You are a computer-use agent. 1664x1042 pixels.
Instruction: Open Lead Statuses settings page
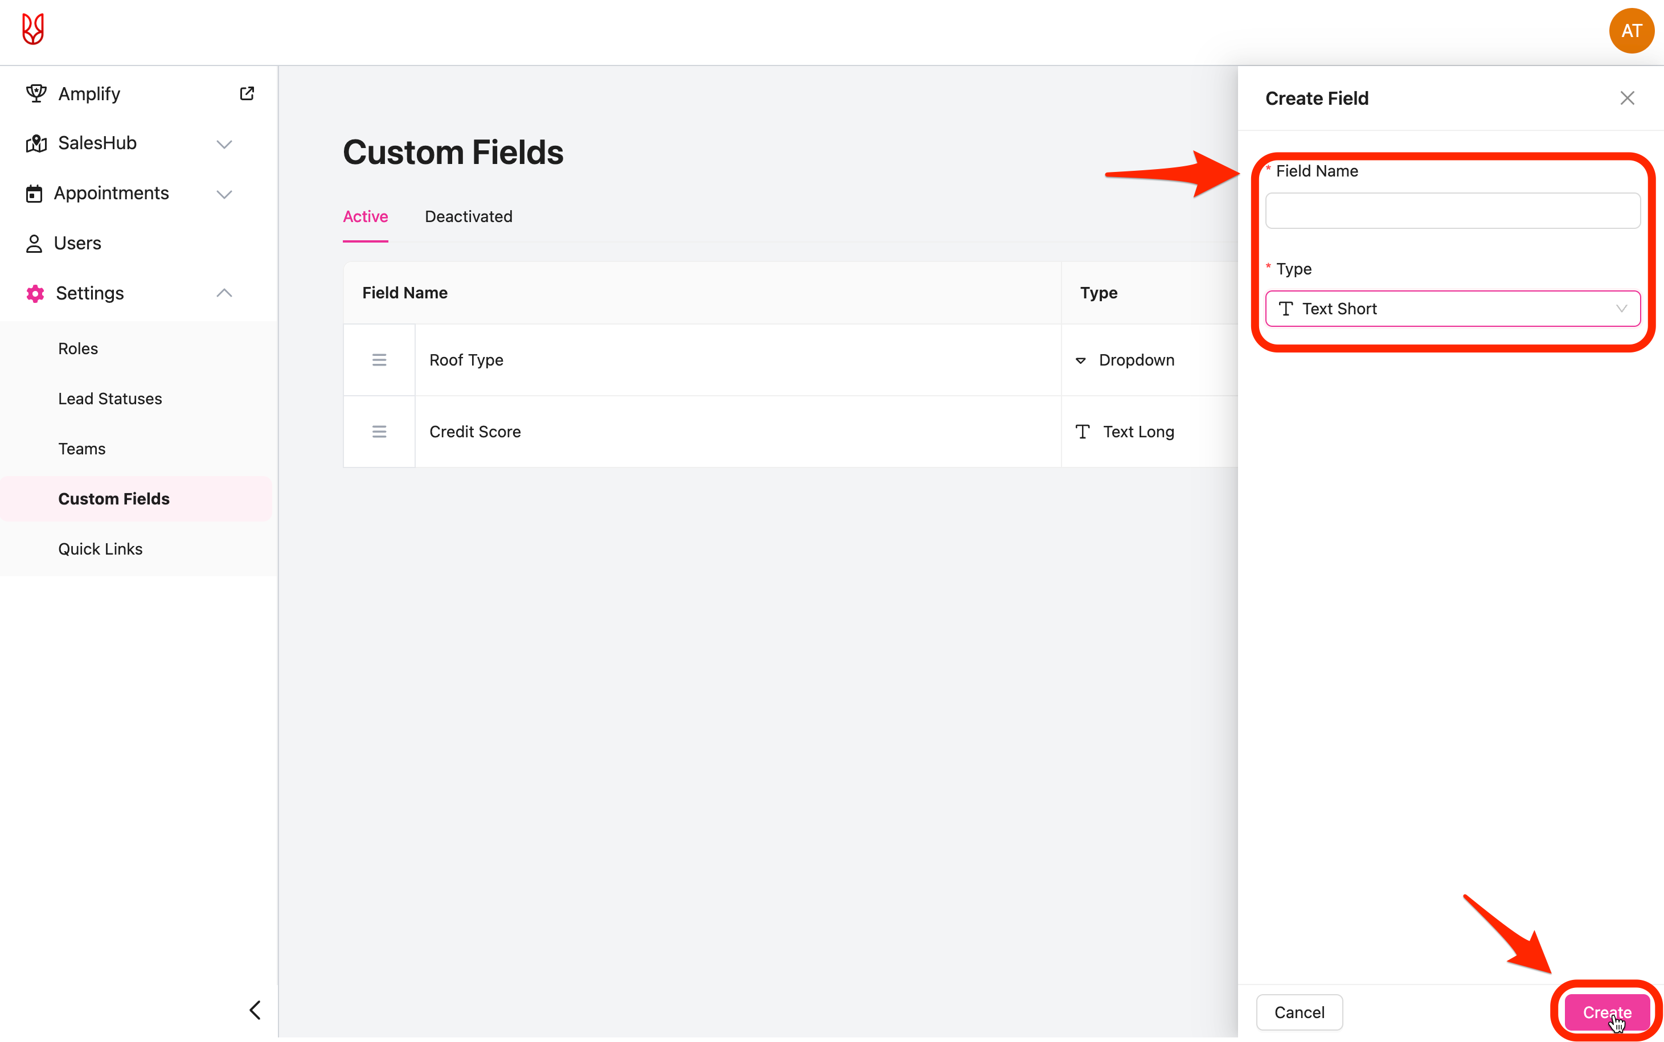point(110,399)
